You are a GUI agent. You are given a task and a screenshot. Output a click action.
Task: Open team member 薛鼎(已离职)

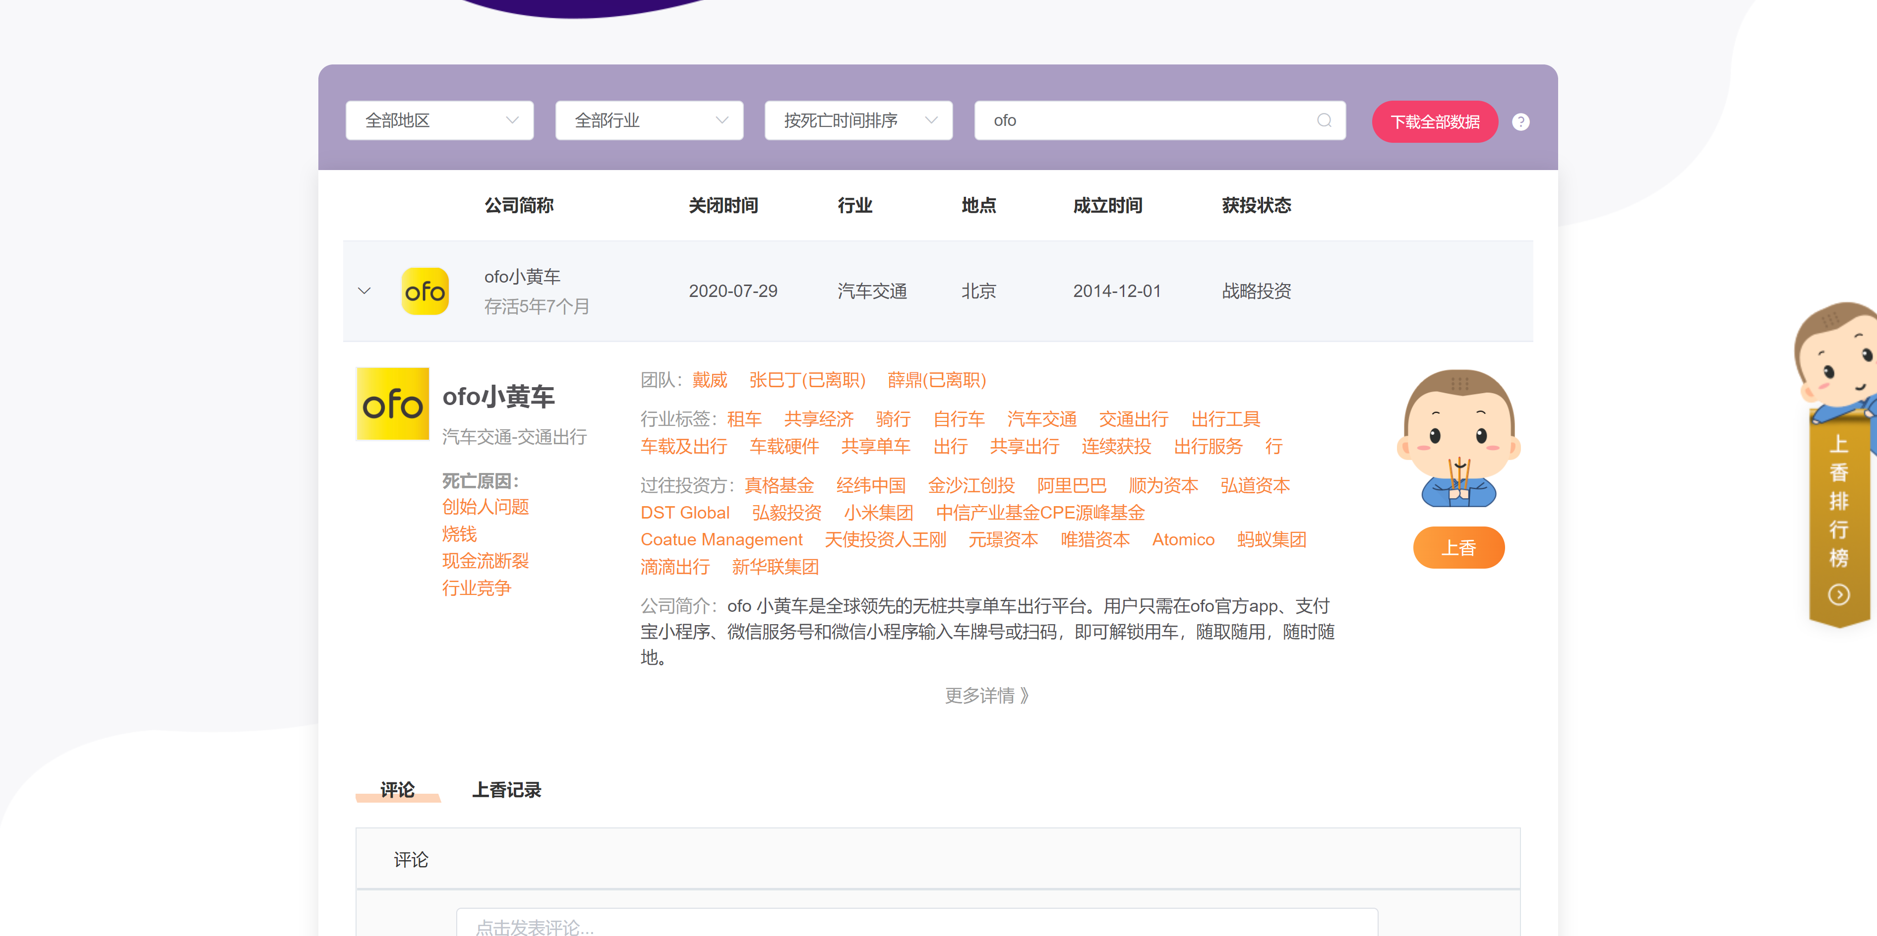click(936, 380)
